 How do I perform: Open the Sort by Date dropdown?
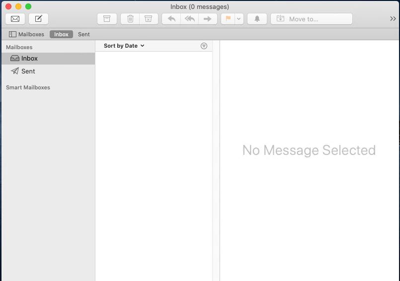[x=124, y=46]
